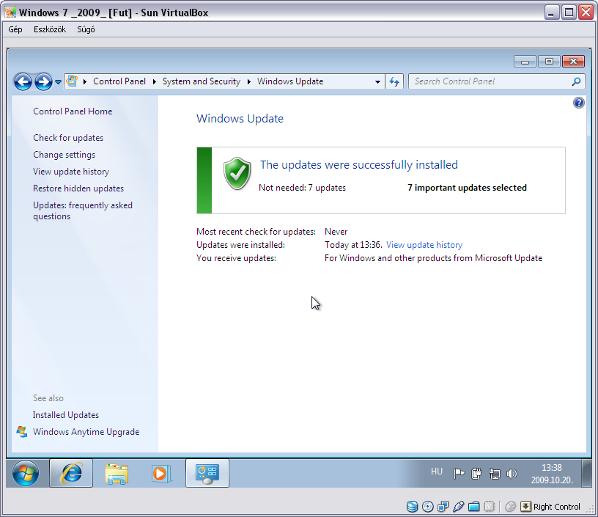Select Windows Update breadcrumb
This screenshot has height=517, width=598.
tap(290, 81)
